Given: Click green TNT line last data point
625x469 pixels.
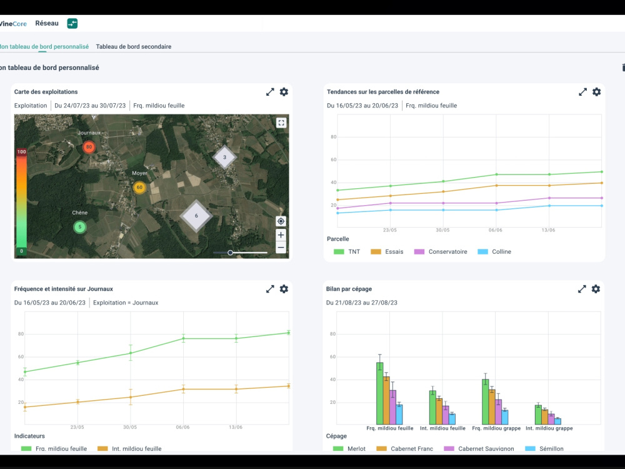Looking at the screenshot, I should pyautogui.click(x=601, y=172).
